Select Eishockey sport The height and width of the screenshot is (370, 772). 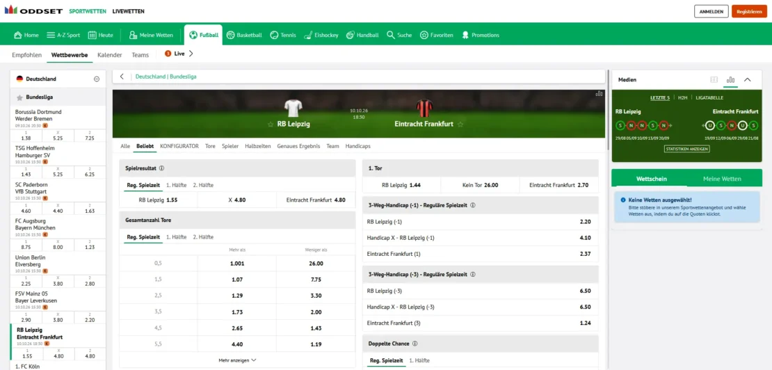321,35
